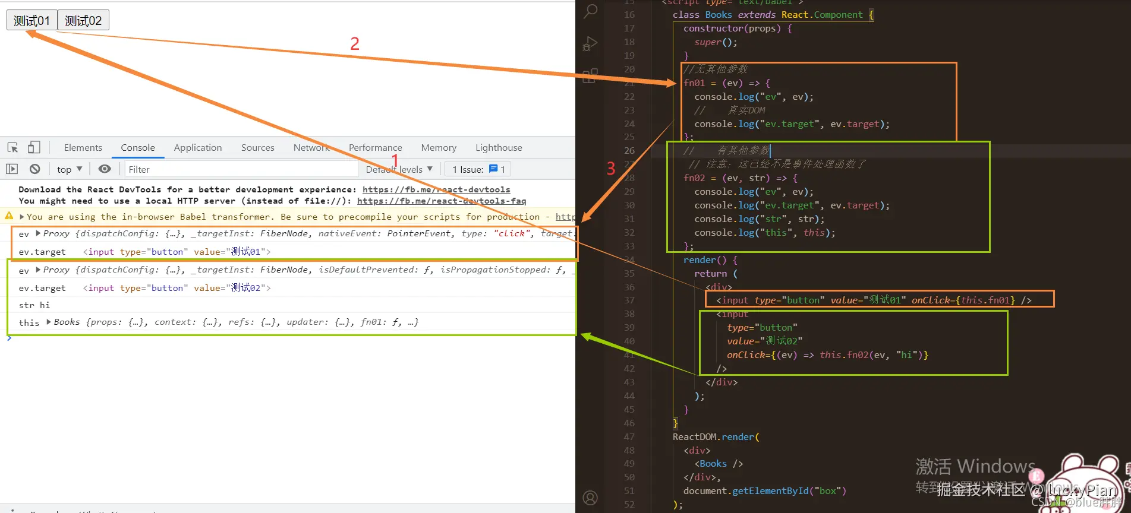Viewport: 1131px width, 513px height.
Task: Click line number 26 in editor
Action: (x=629, y=151)
